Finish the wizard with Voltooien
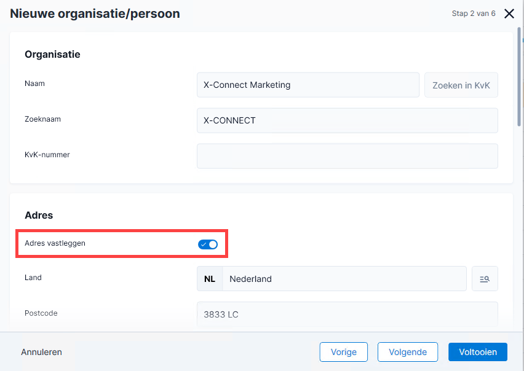524x371 pixels. (478, 352)
